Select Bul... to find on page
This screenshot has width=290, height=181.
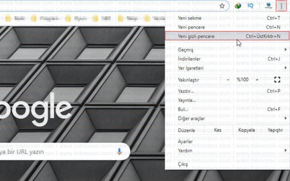(x=227, y=110)
